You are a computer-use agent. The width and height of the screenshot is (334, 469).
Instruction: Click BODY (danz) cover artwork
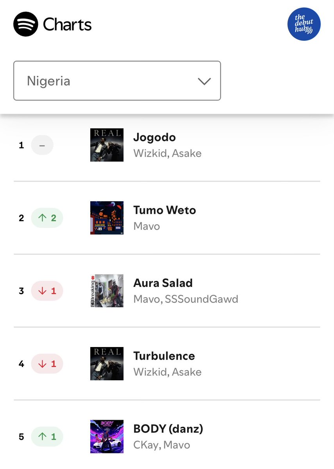point(107,437)
